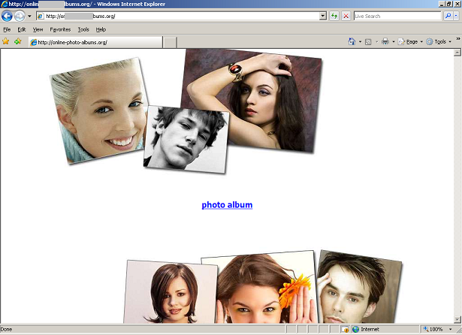This screenshot has height=335, width=462.
Task: Open the File menu
Action: click(7, 29)
